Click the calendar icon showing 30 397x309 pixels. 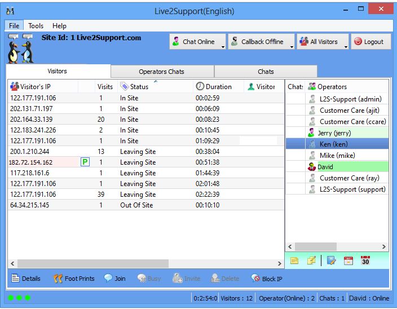[365, 261]
